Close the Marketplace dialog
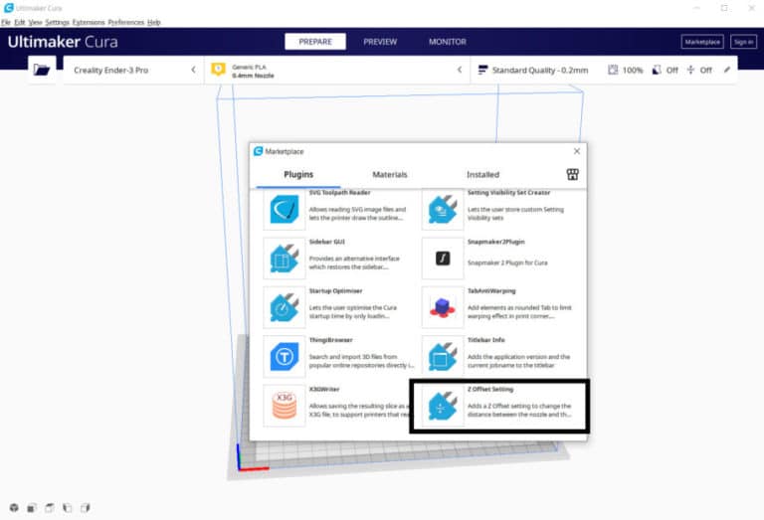The height and width of the screenshot is (520, 764). (x=577, y=151)
